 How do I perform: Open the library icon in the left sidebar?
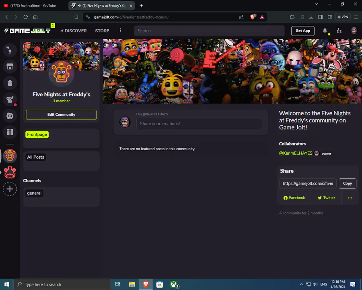pyautogui.click(x=10, y=132)
